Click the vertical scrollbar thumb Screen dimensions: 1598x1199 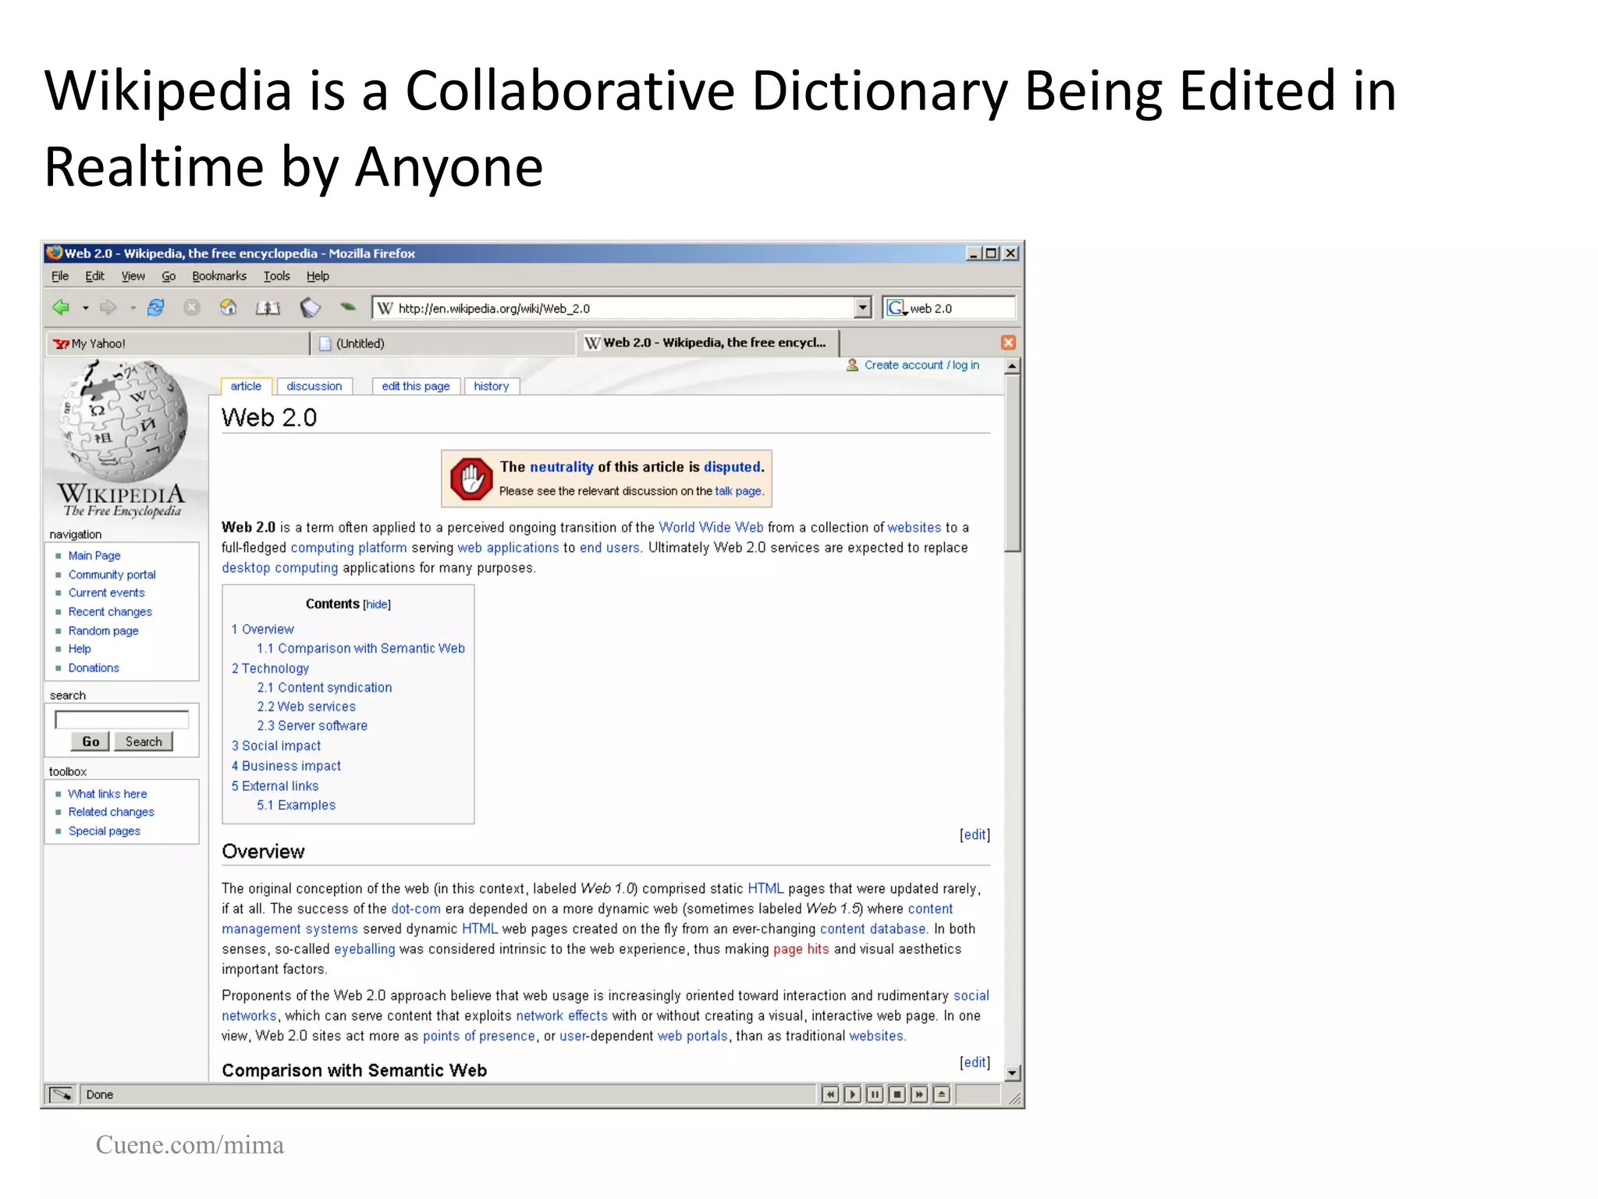coord(1012,464)
